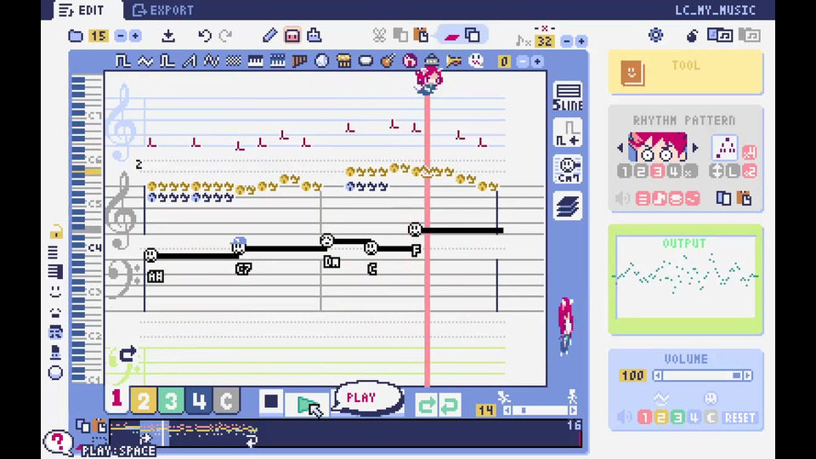Image resolution: width=816 pixels, height=459 pixels.
Task: Stop playback with the square button
Action: [270, 402]
